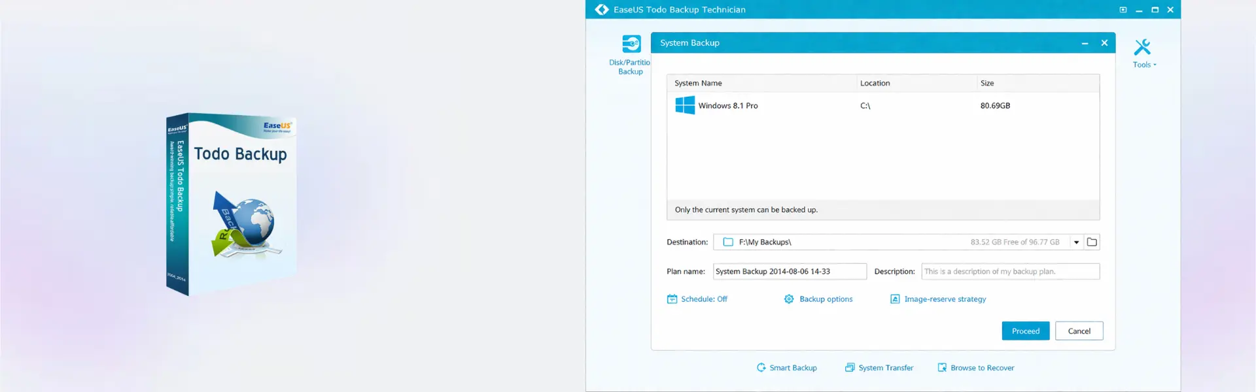Expand the Tools dropdown arrow
Image resolution: width=1256 pixels, height=392 pixels.
pyautogui.click(x=1155, y=65)
